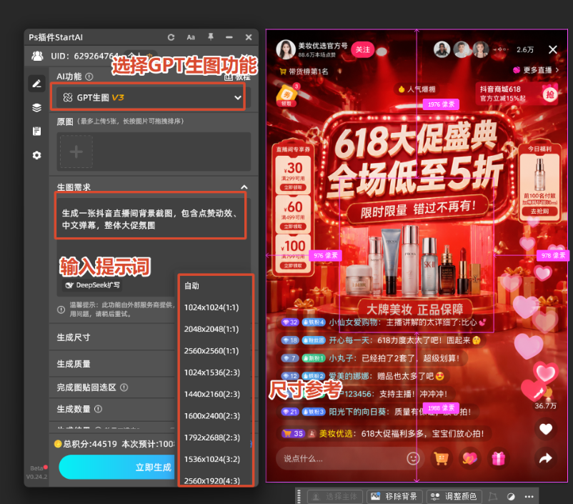Open the three-dot more options menu
This screenshot has height=504, width=573.
click(529, 496)
